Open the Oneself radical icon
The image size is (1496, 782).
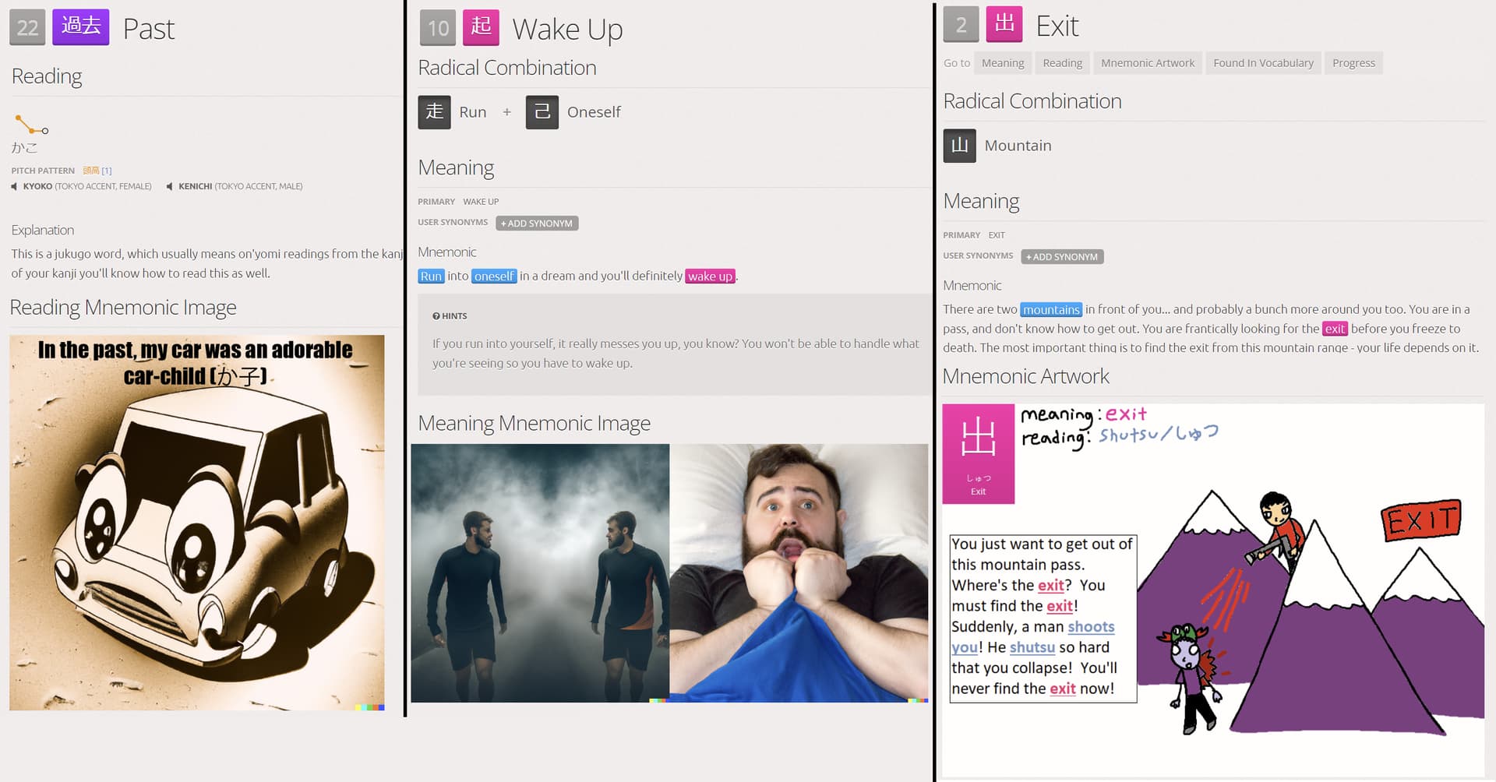pyautogui.click(x=542, y=112)
